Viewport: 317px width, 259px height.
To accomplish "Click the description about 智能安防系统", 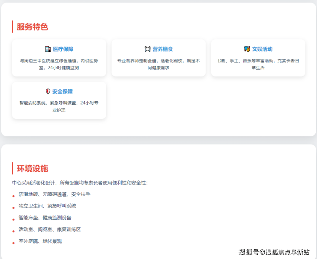I will tap(59, 106).
